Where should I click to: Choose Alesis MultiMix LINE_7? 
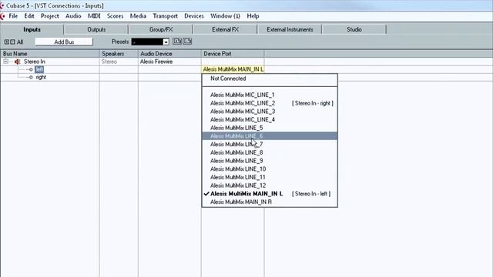pyautogui.click(x=270, y=144)
